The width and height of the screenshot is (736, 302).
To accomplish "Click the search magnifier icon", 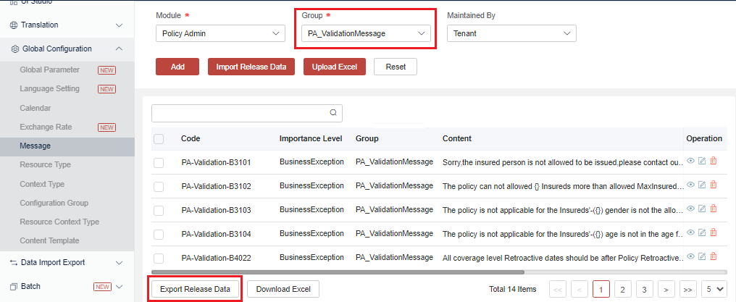I will (333, 113).
